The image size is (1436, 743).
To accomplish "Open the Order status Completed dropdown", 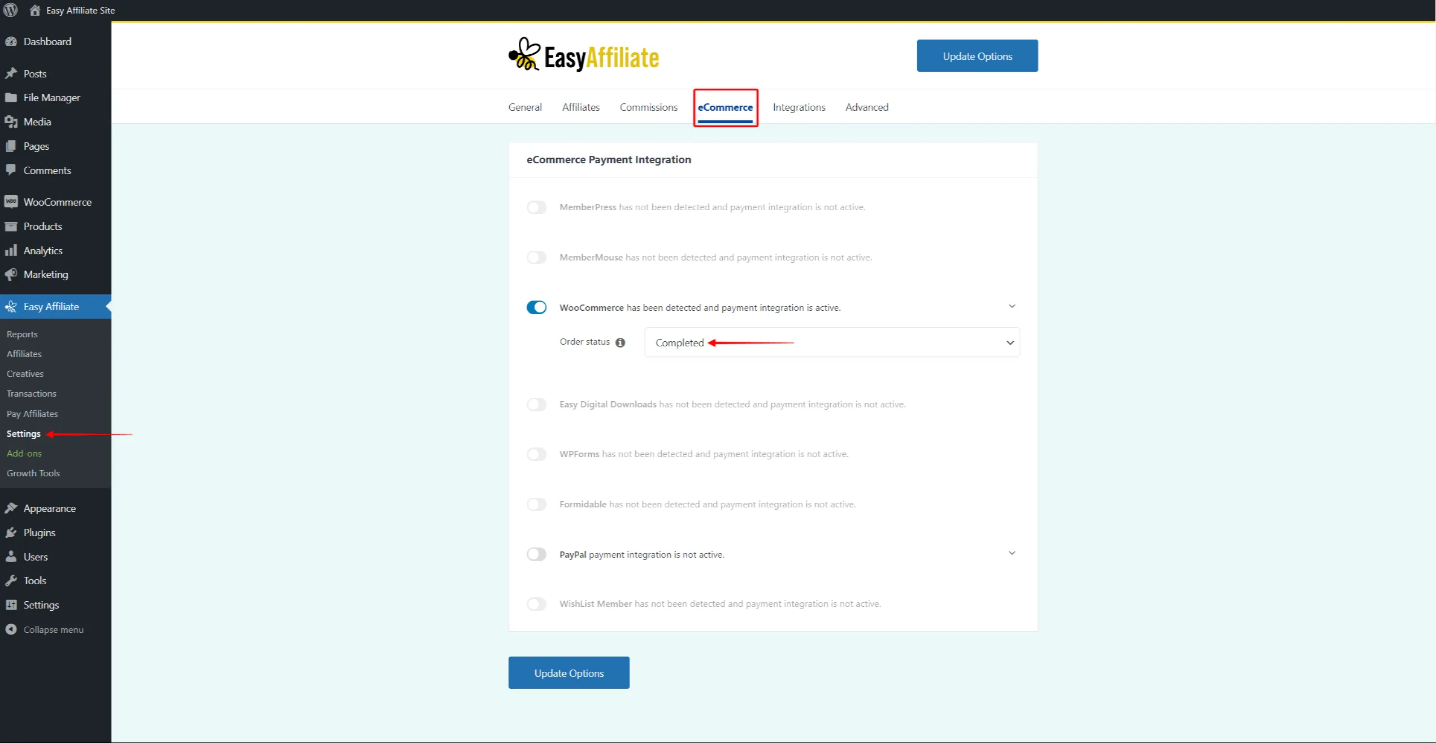I will [x=832, y=342].
